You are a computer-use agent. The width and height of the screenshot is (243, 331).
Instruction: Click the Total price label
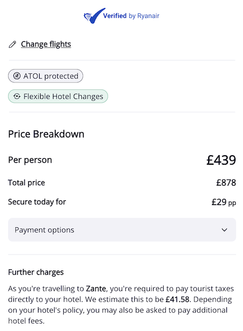(x=26, y=182)
